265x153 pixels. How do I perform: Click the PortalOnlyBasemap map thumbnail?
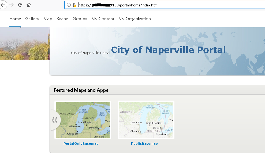pos(83,120)
